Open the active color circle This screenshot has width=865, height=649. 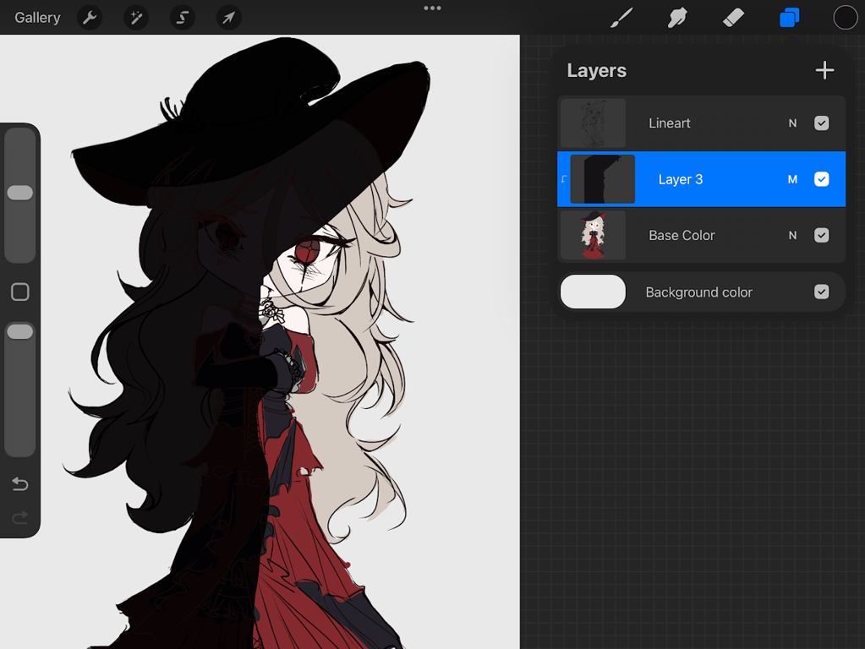(846, 18)
